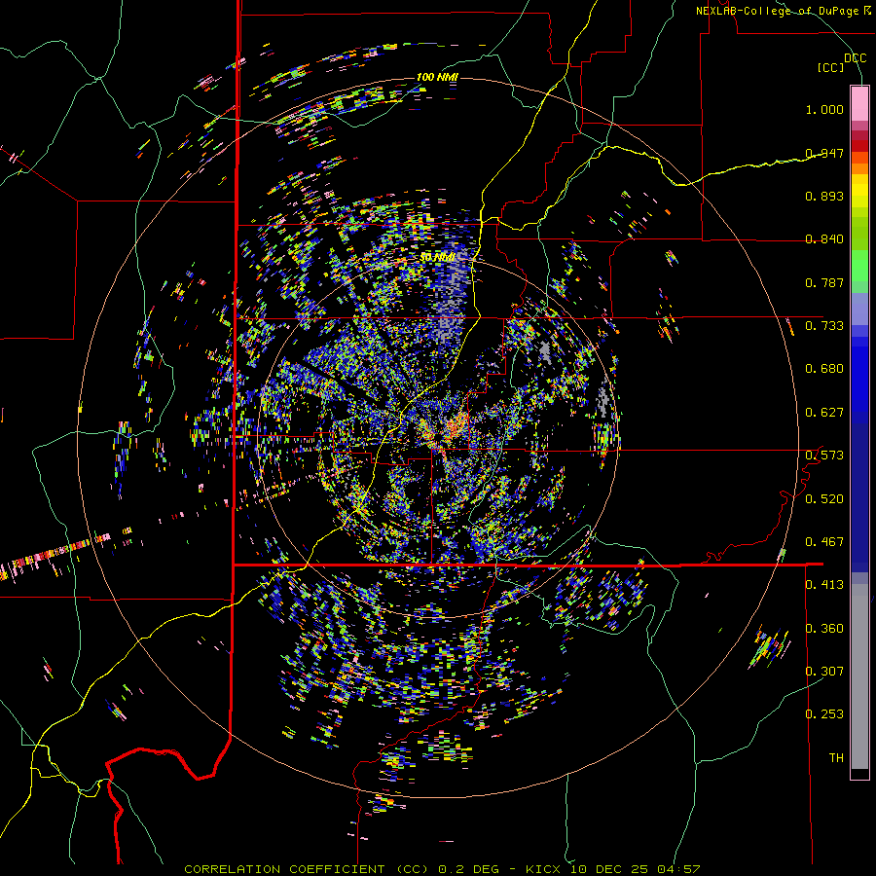876x876 pixels.
Task: Select the 0.733 scale value
Action: click(824, 326)
